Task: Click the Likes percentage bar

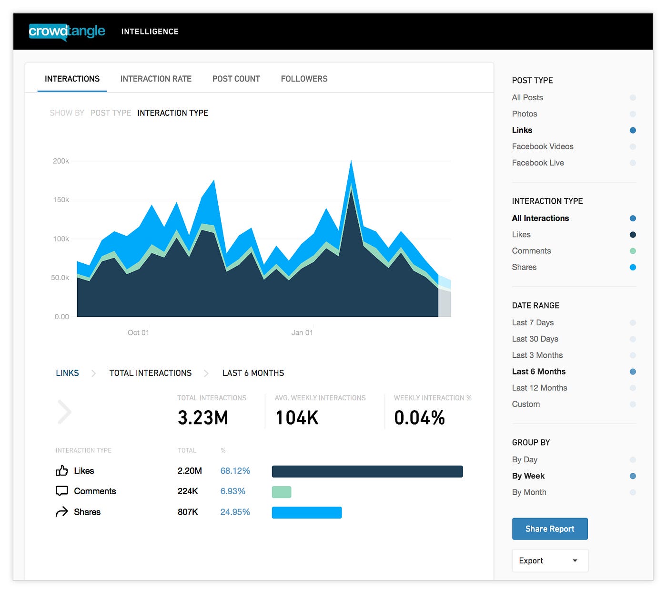Action: click(367, 471)
